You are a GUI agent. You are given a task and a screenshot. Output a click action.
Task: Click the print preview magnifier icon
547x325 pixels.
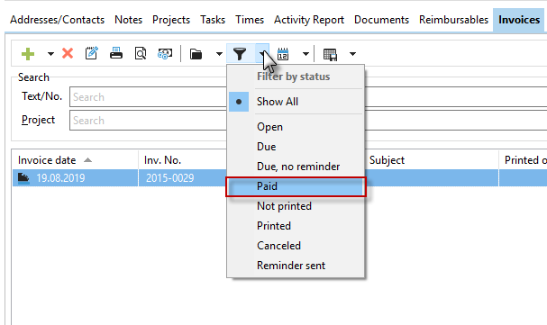[141, 54]
